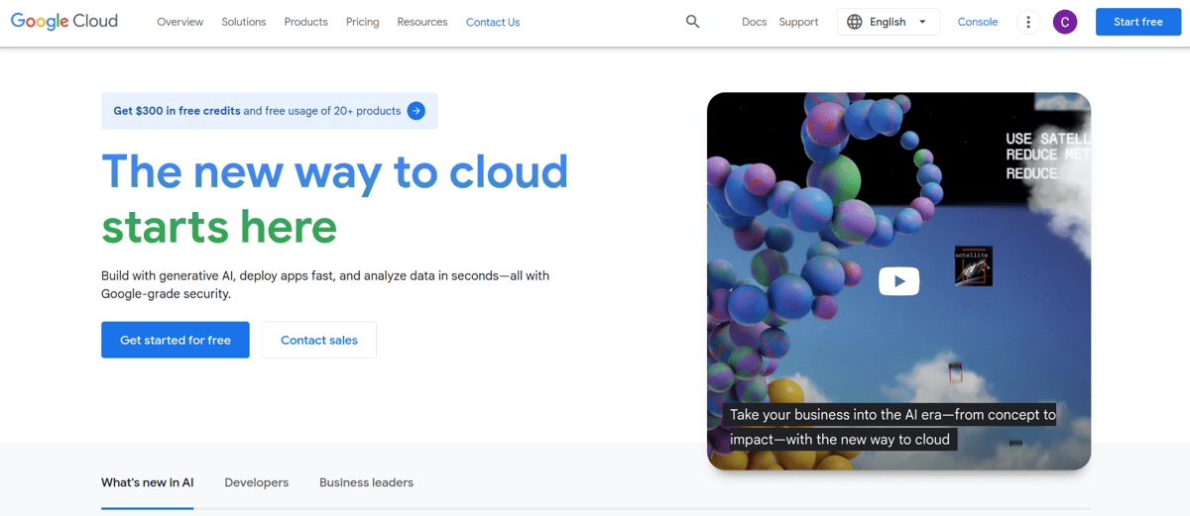Click the Google Cloud logo
This screenshot has width=1190, height=516.
pyautogui.click(x=64, y=21)
